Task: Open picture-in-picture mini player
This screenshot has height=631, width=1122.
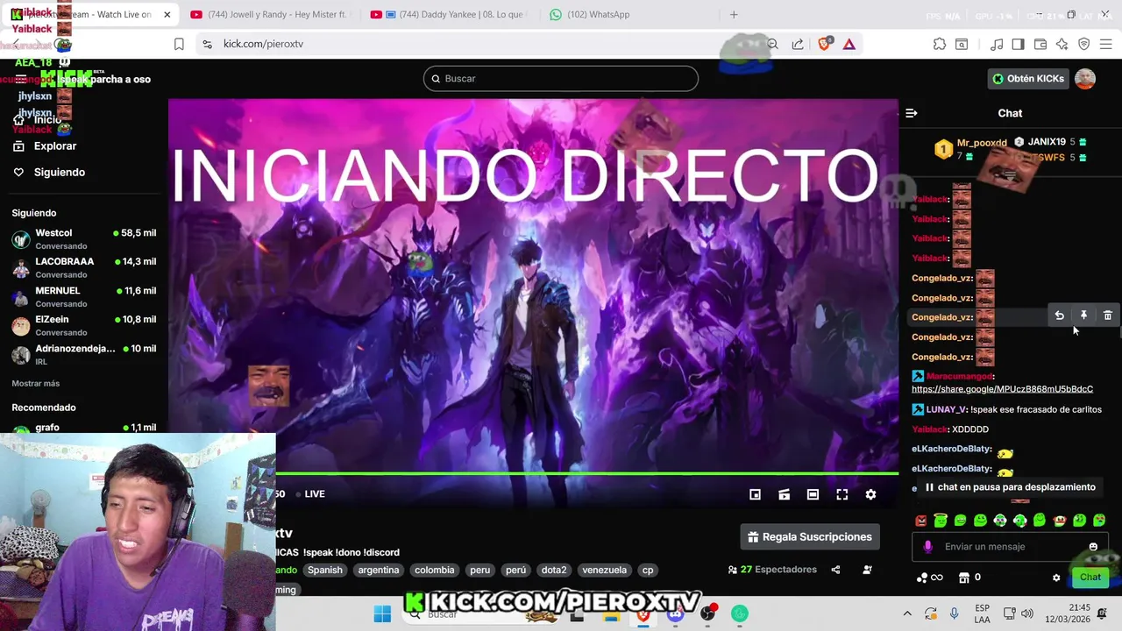Action: (x=755, y=494)
